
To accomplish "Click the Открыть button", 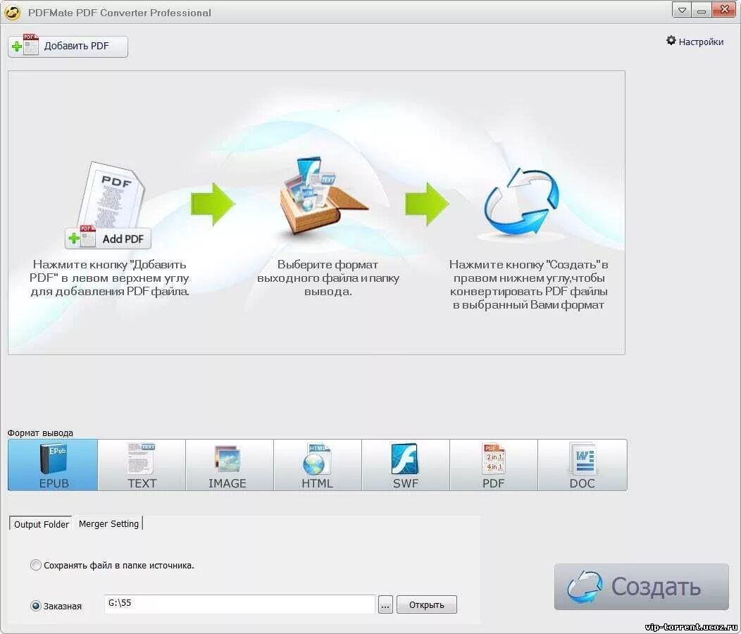I will 427,604.
